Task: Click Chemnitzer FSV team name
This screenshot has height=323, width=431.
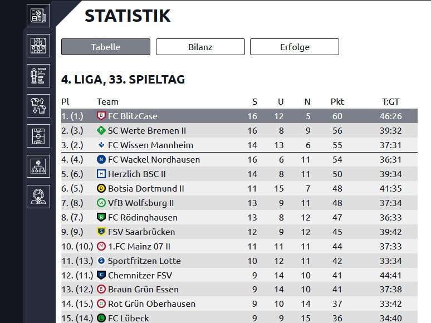Action: [140, 275]
